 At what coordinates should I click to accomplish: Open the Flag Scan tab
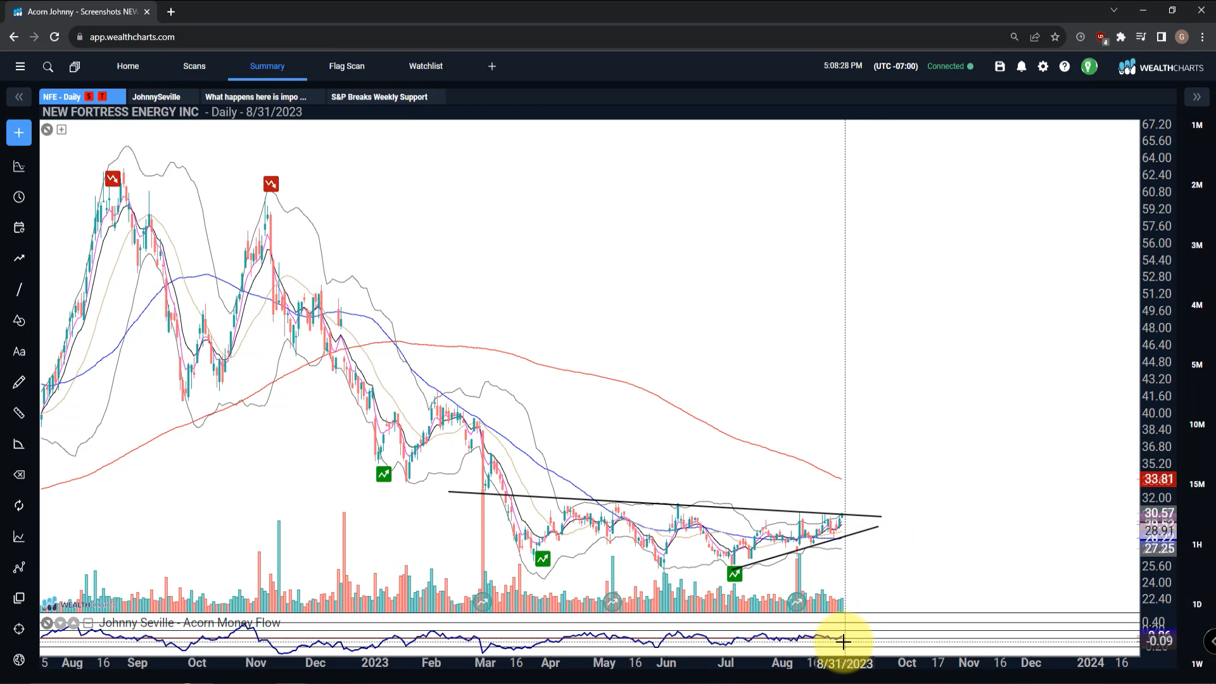[347, 66]
